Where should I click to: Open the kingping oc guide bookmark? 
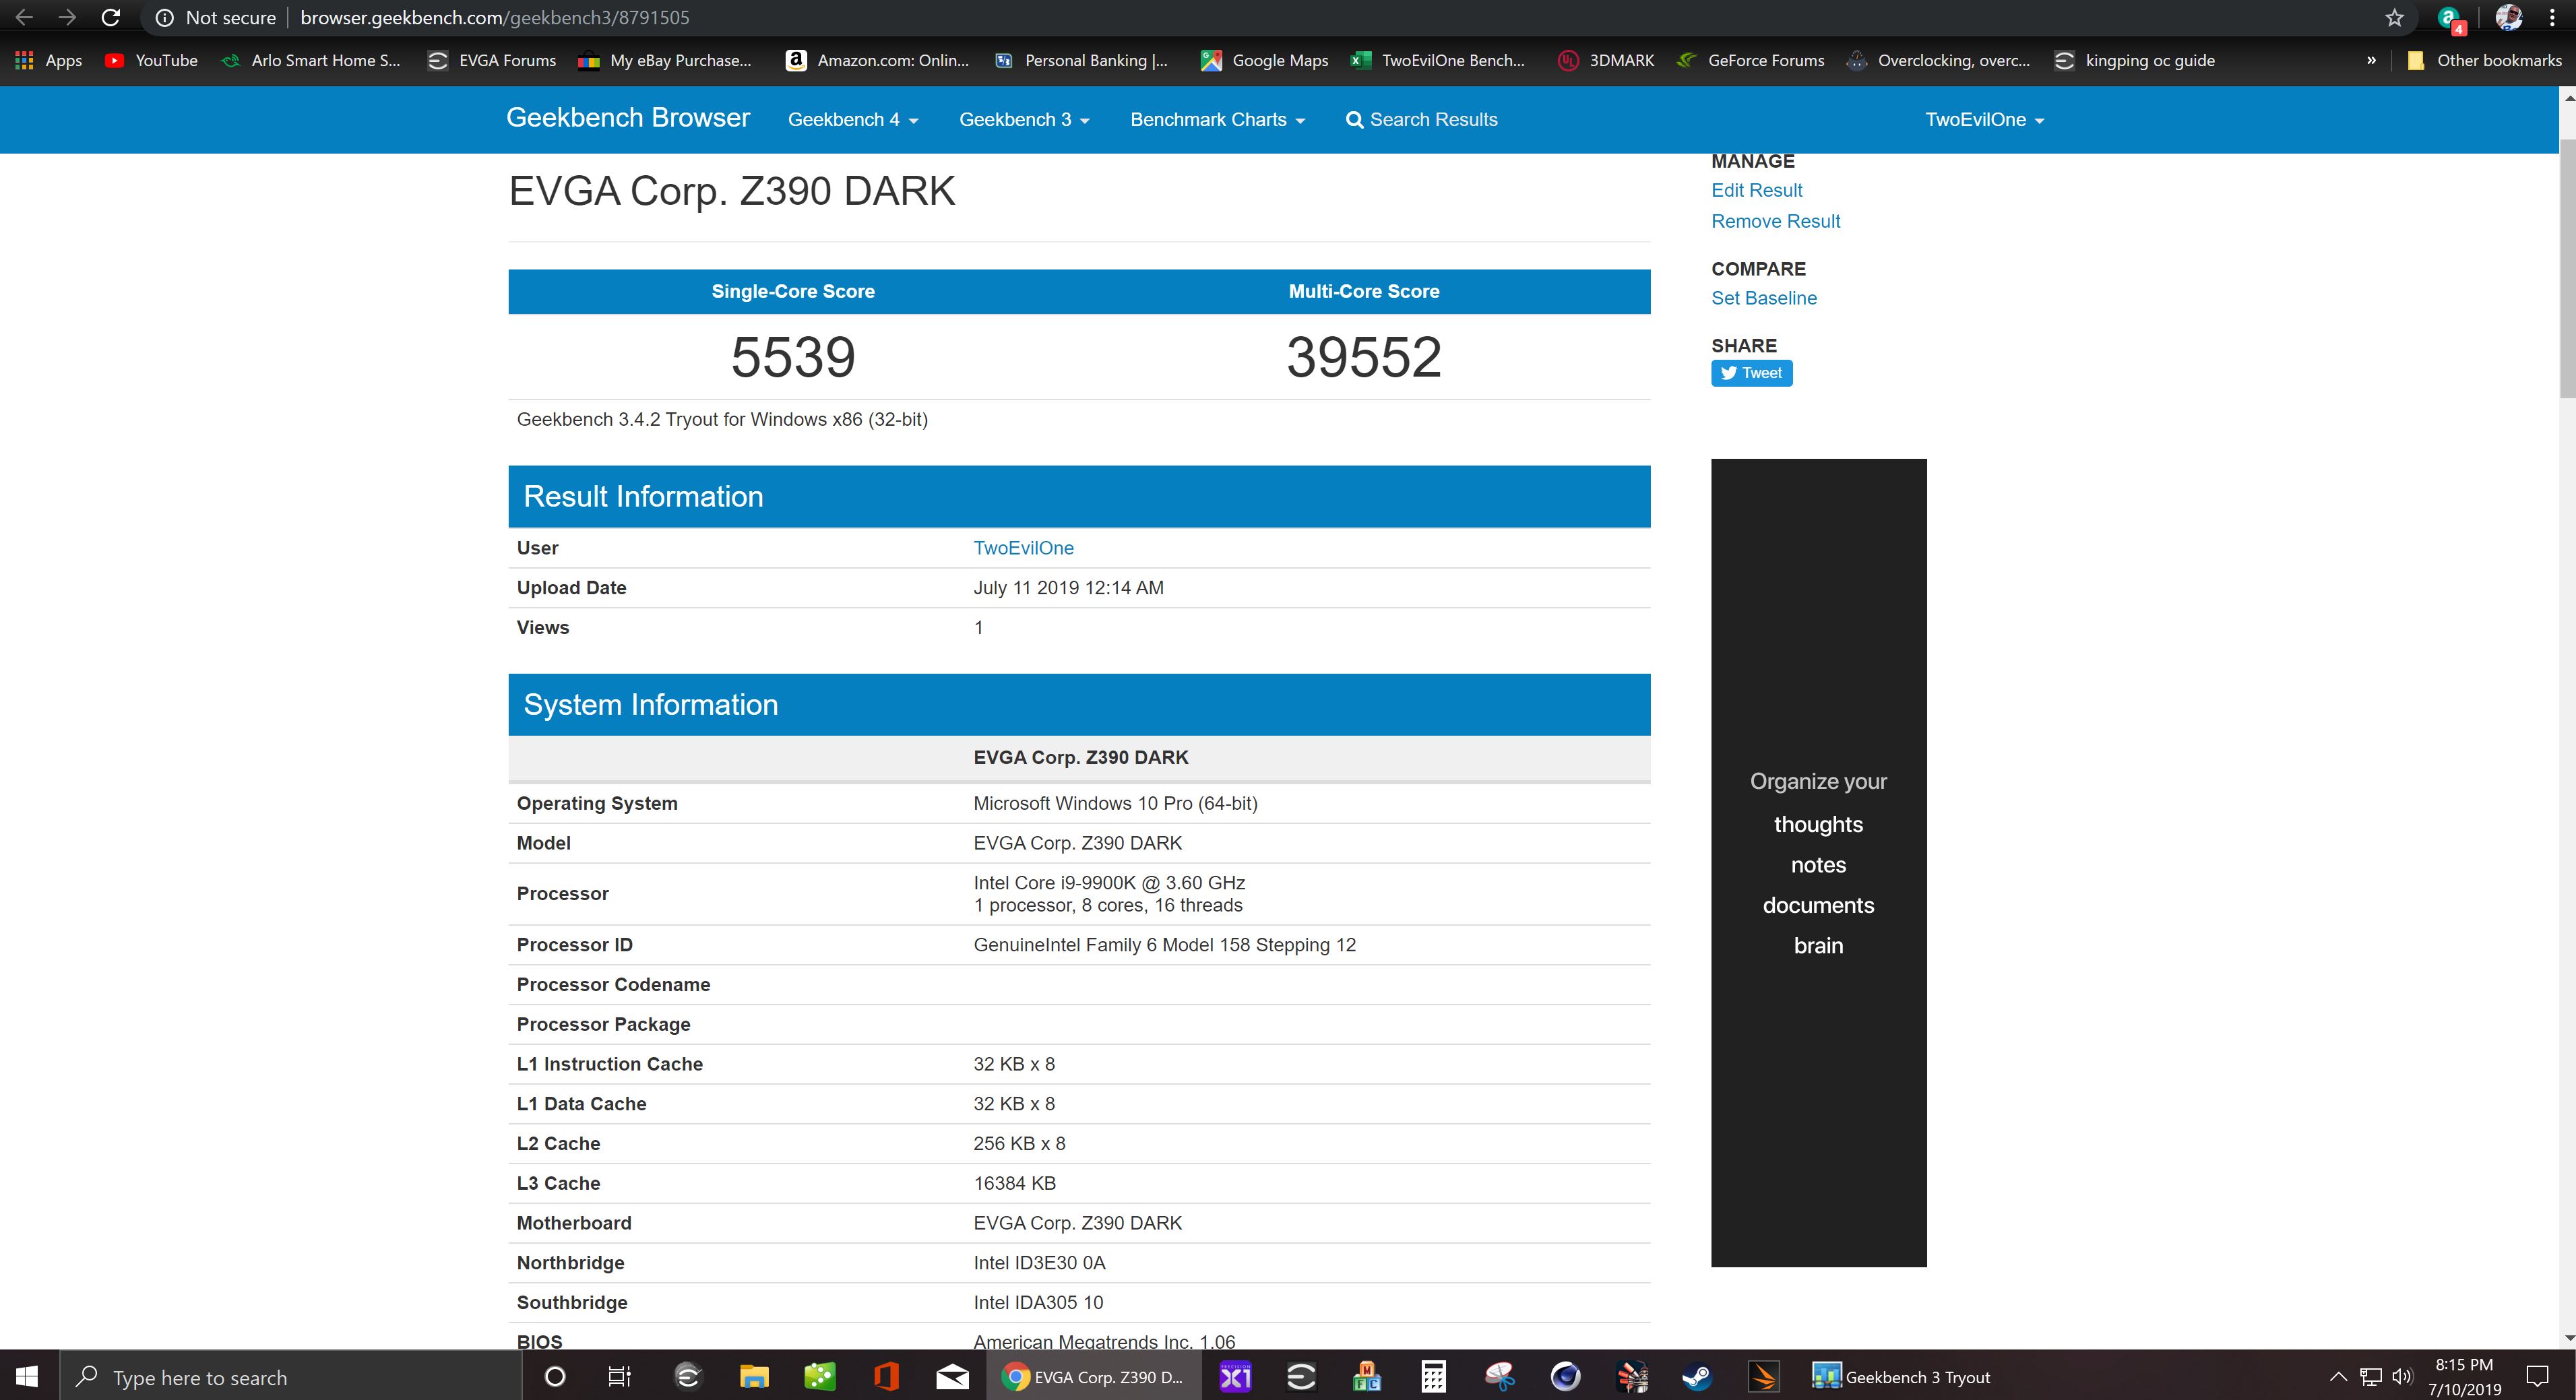2135,60
